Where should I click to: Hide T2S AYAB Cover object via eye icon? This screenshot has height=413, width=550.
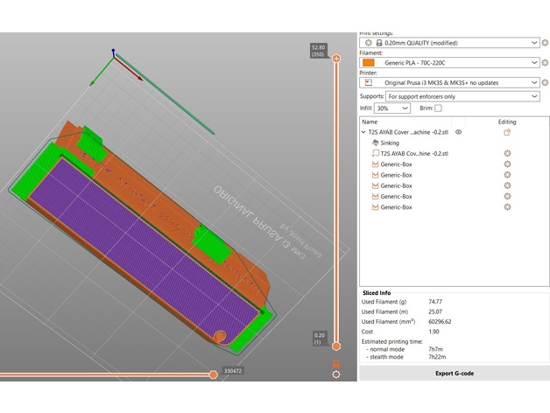pyautogui.click(x=458, y=132)
